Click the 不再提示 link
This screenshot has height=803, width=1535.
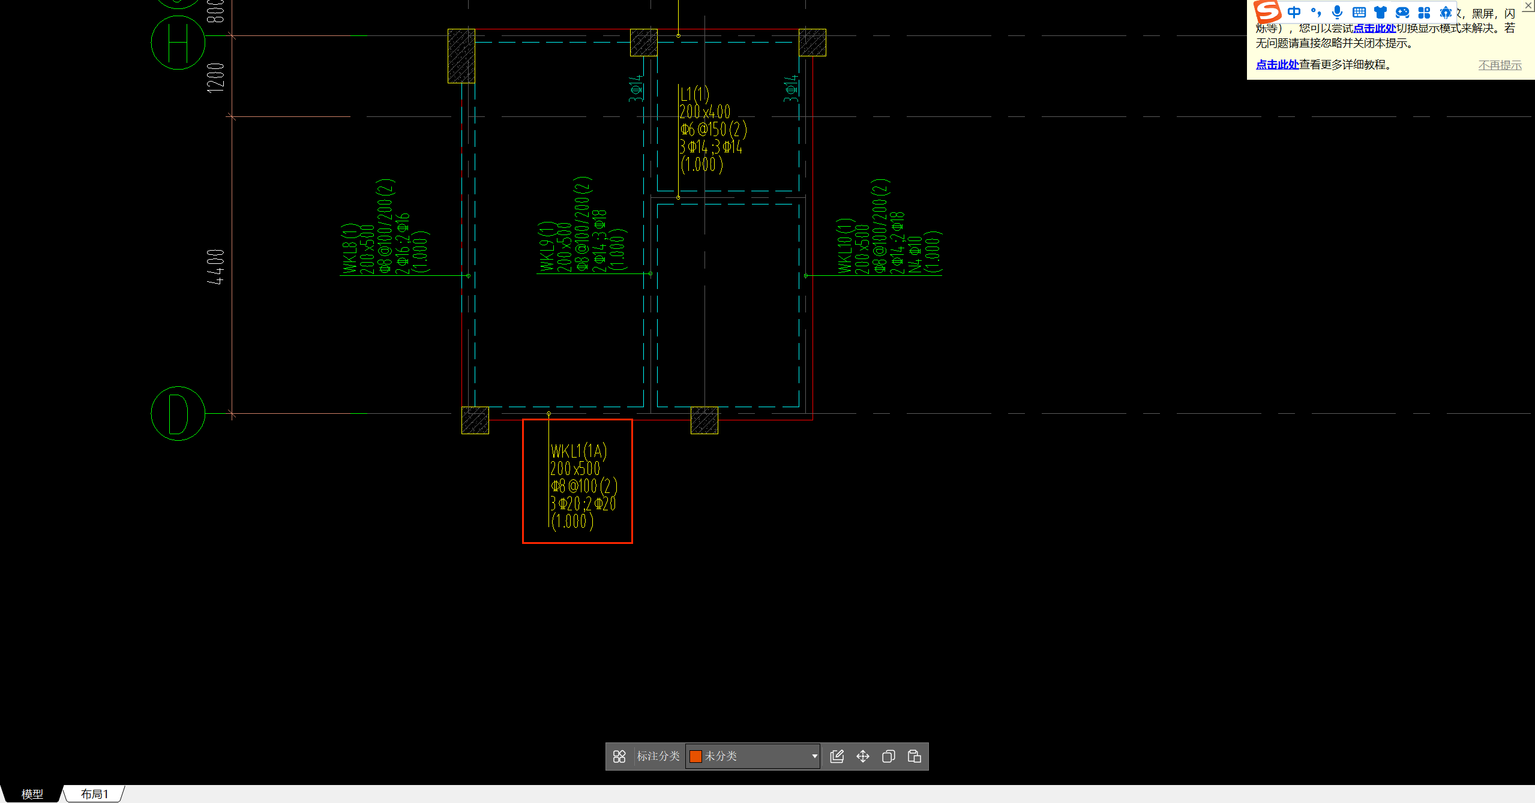[1500, 65]
